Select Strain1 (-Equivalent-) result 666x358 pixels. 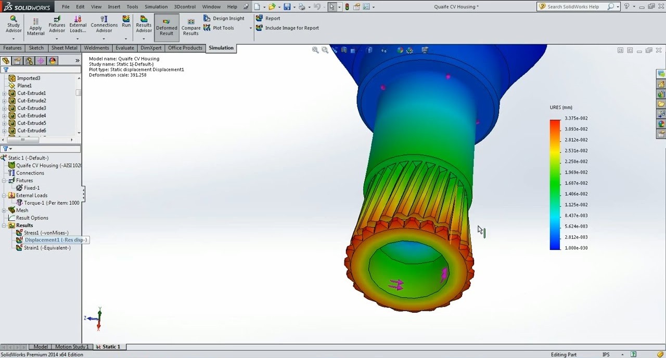coord(47,248)
